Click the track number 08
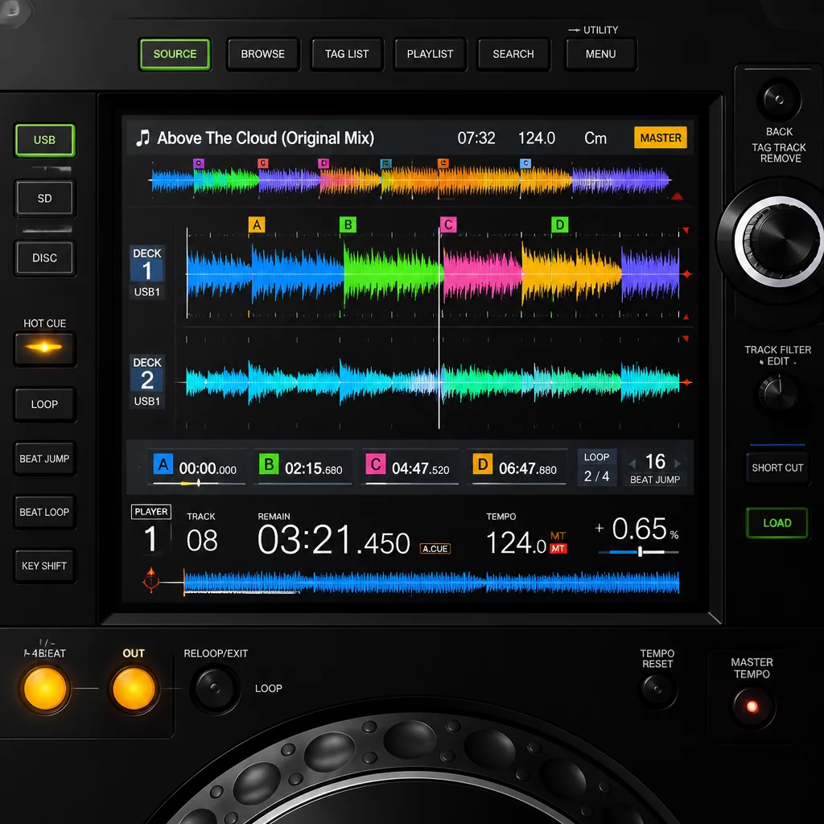The image size is (824, 824). [202, 540]
